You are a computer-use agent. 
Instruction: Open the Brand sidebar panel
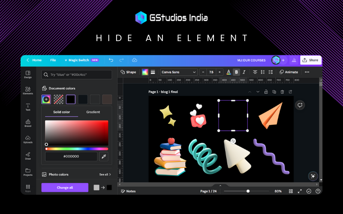click(28, 123)
